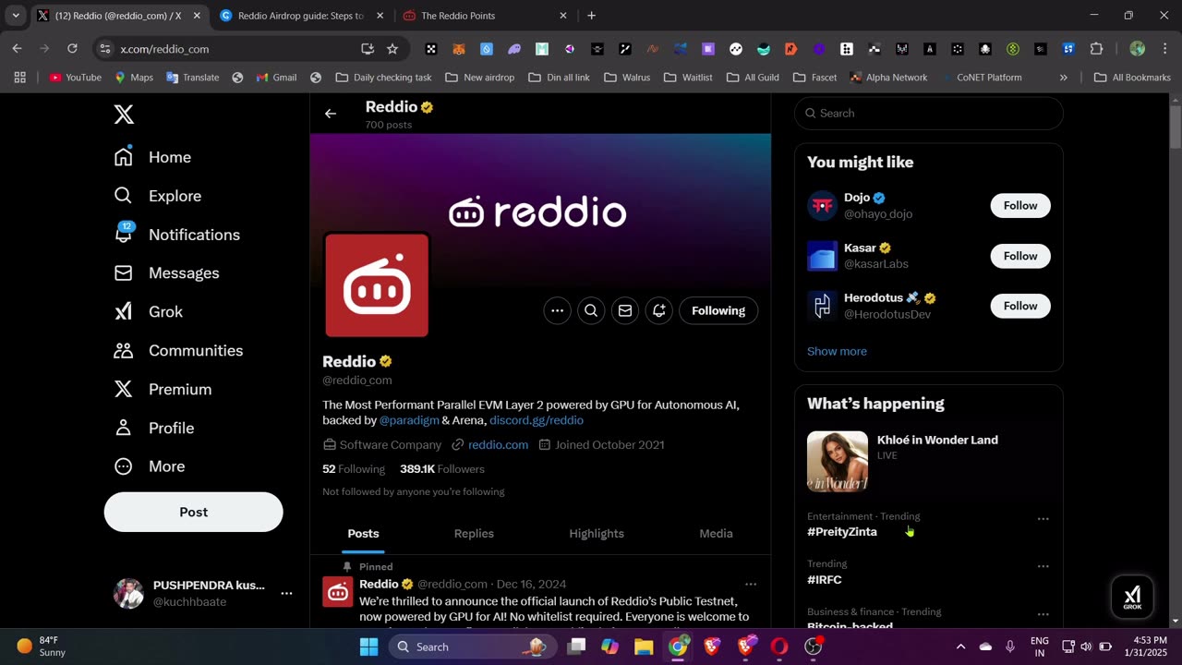Screen dimensions: 1182x665
Task: Follow the Dojo account
Action: point(1020,205)
